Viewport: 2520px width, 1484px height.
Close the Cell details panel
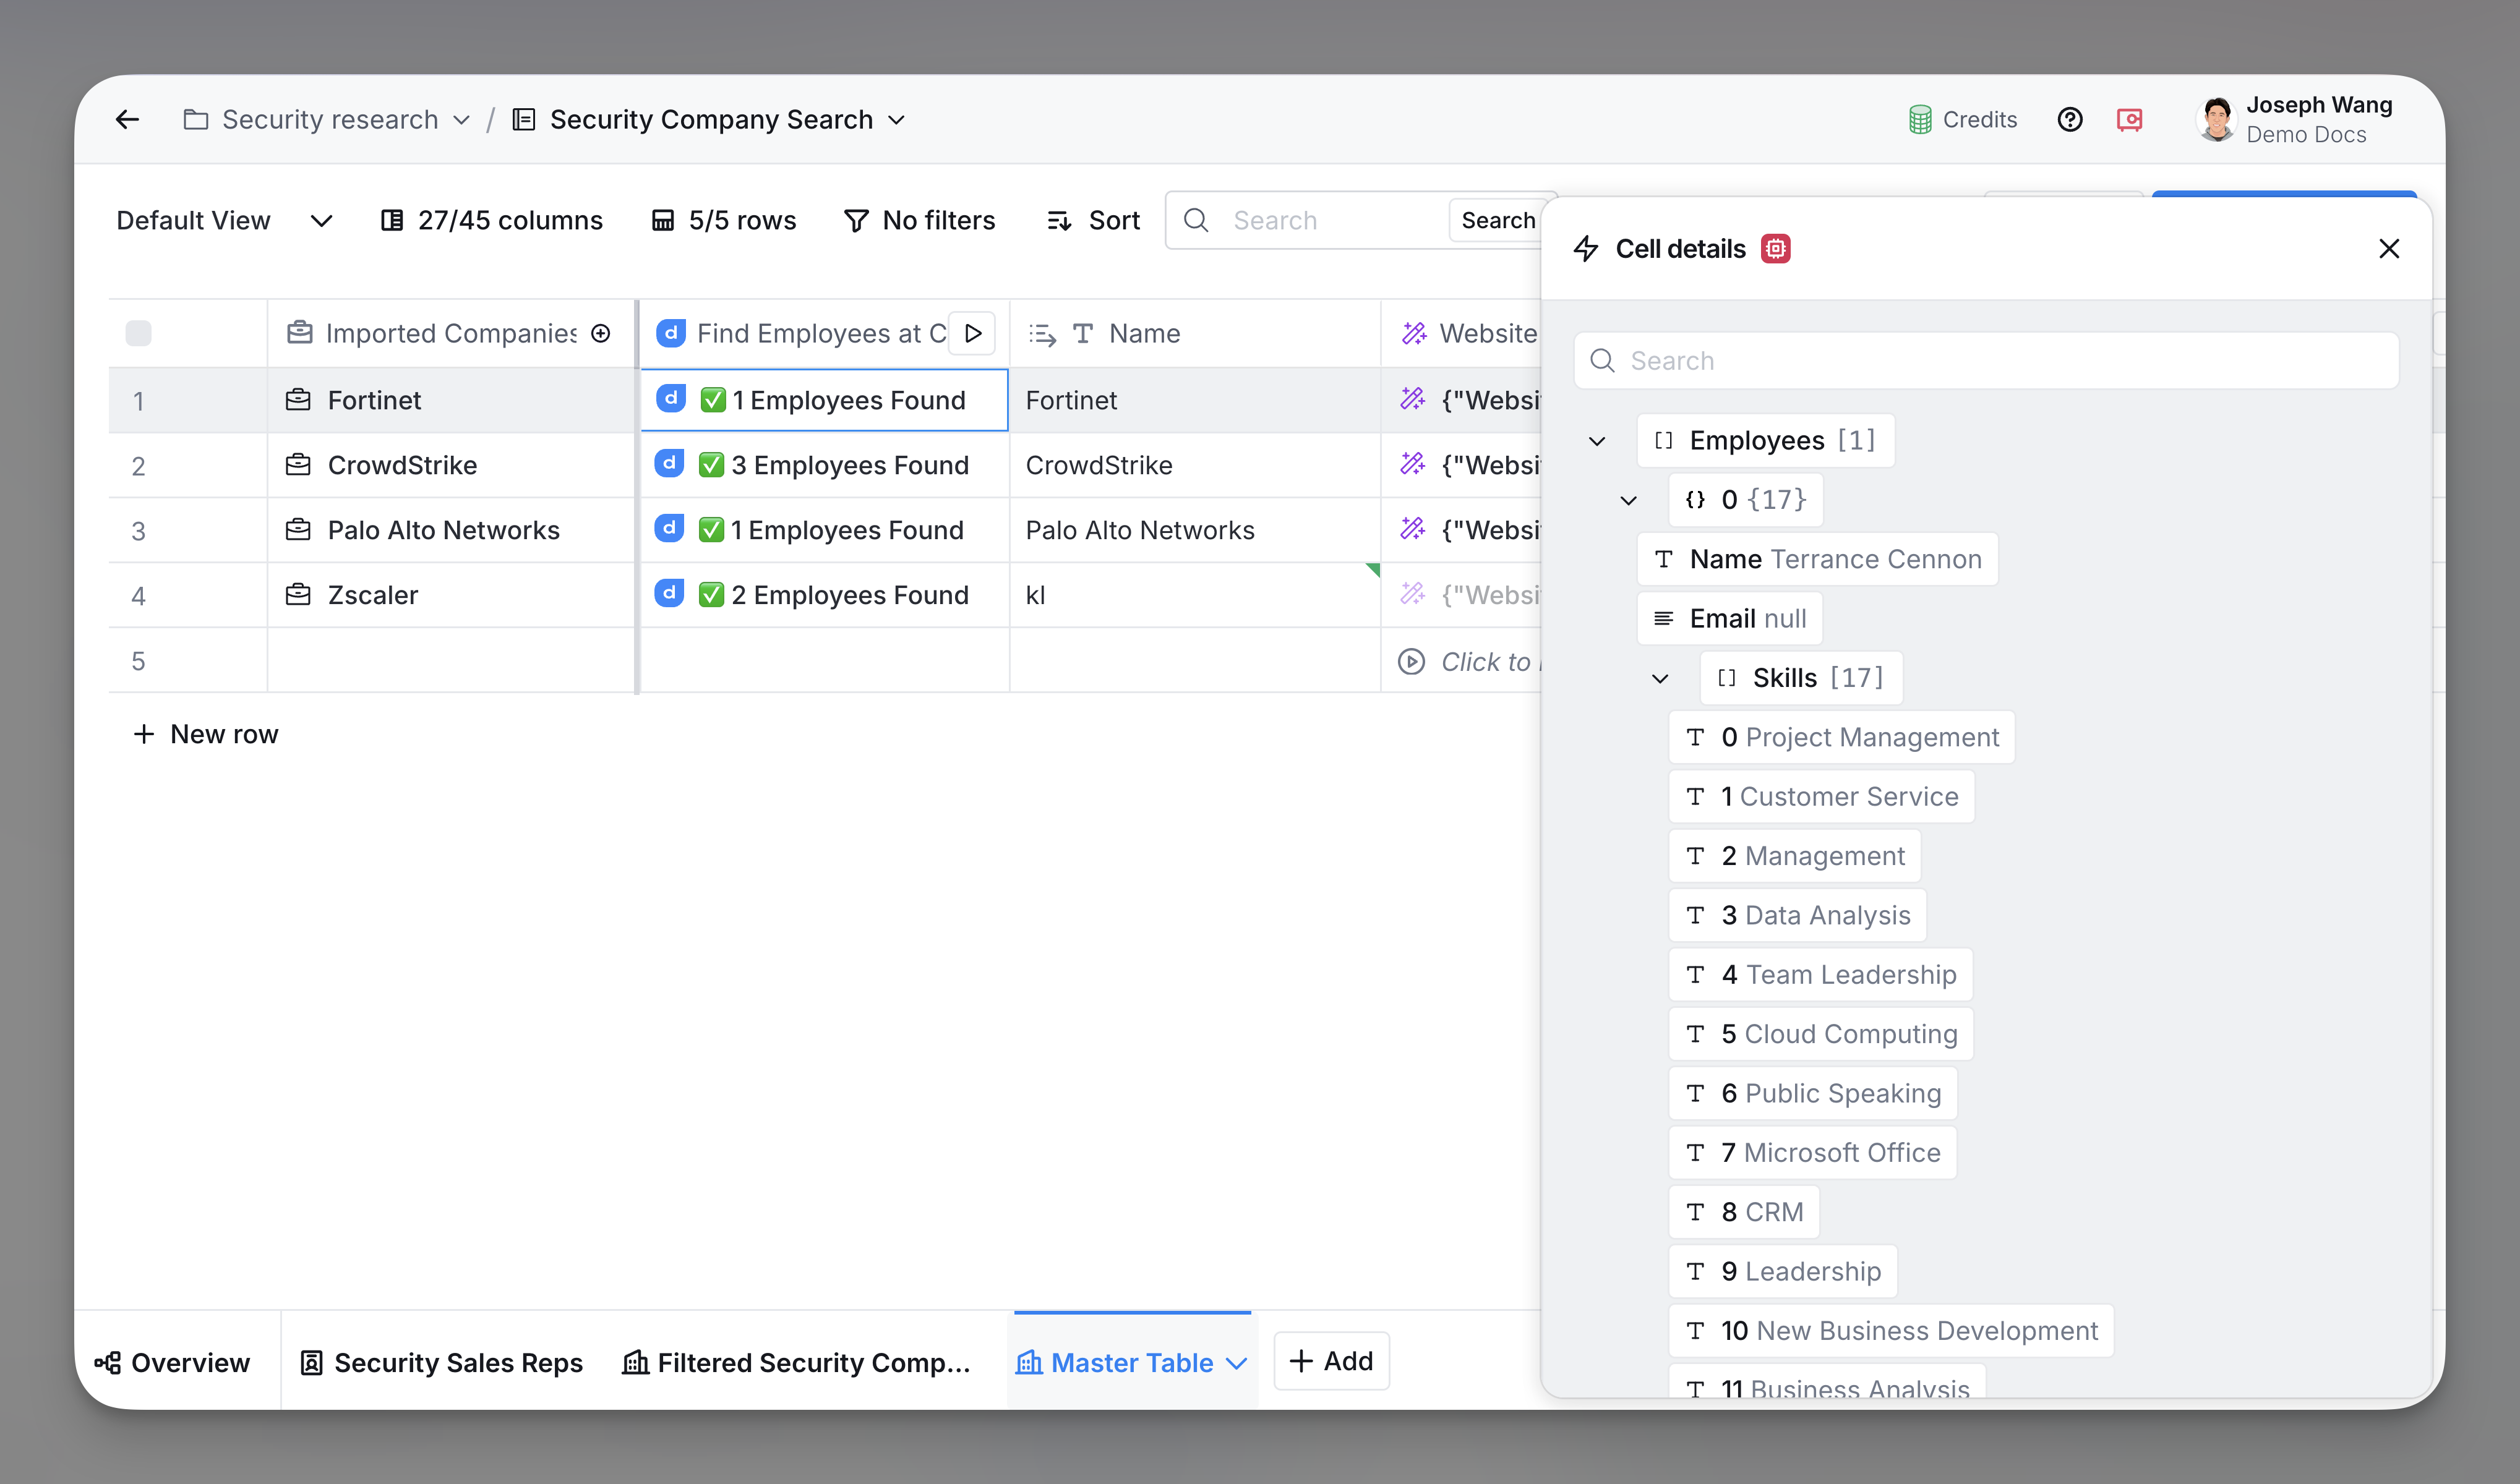coord(2389,248)
